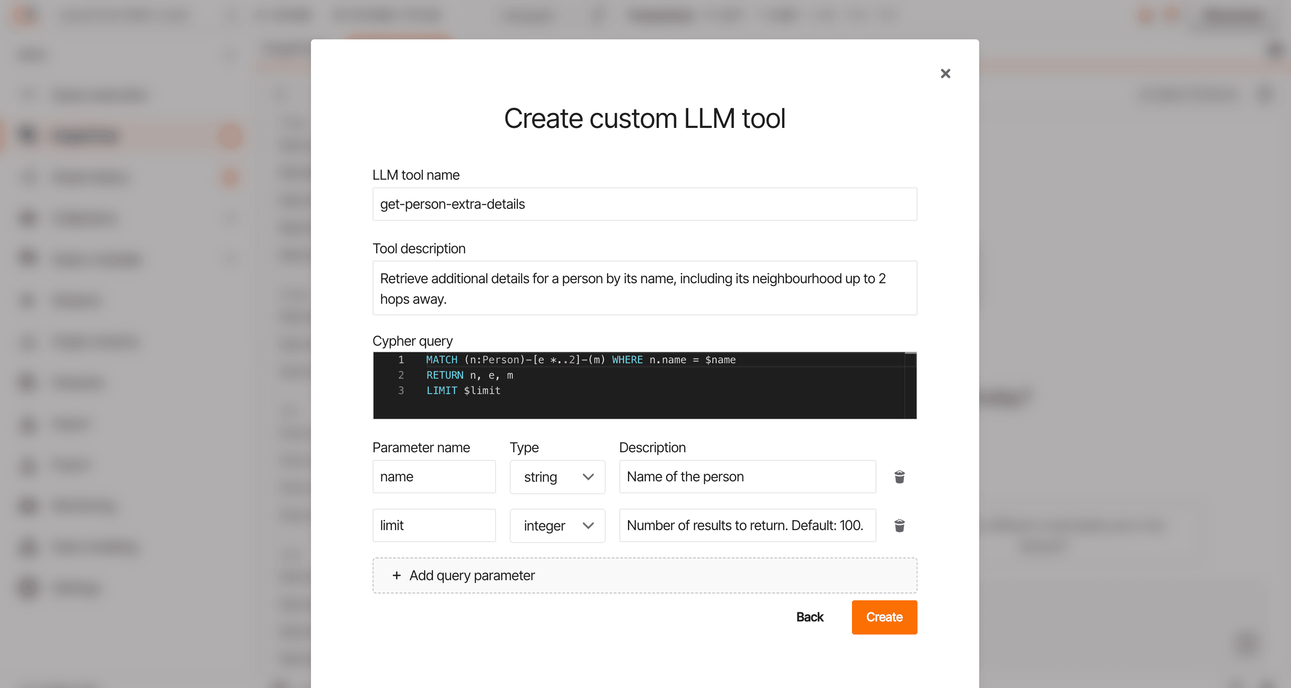Delete the name query parameter row
Image resolution: width=1291 pixels, height=688 pixels.
(x=899, y=477)
